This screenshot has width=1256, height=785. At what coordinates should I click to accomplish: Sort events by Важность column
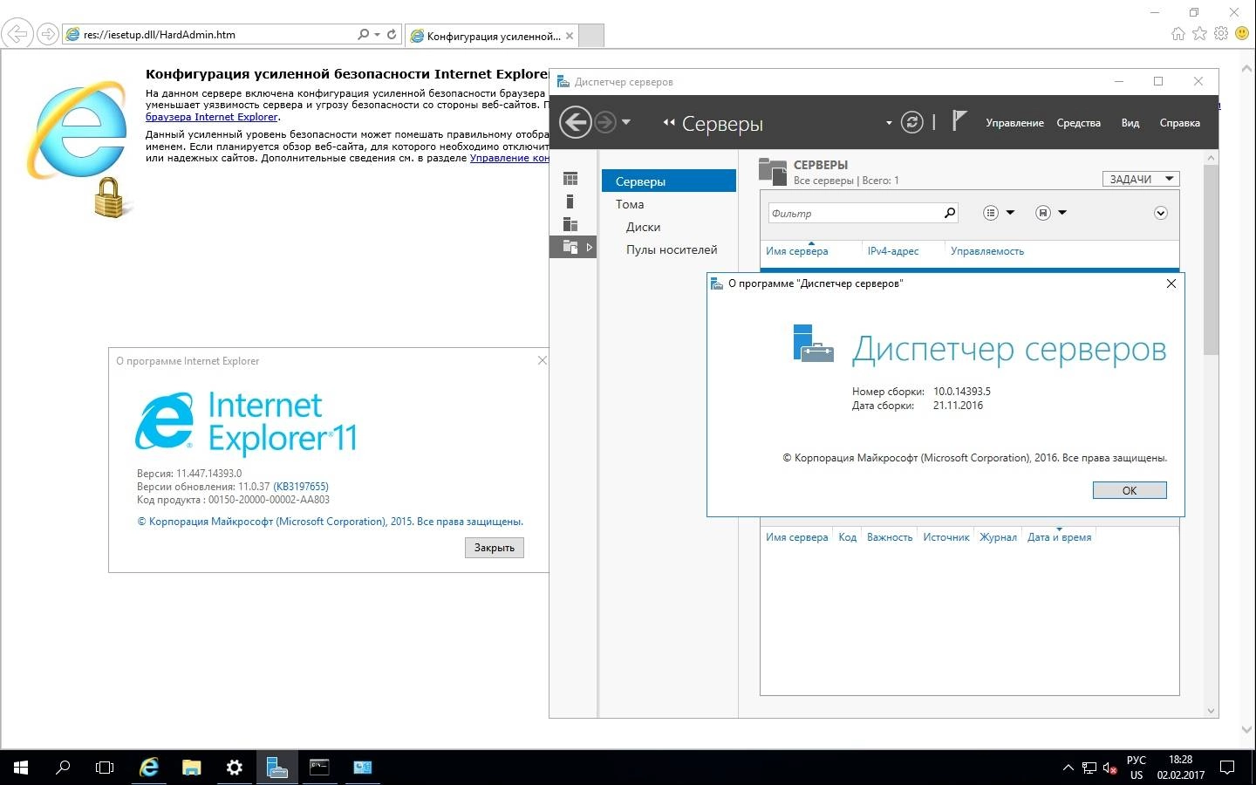(x=890, y=537)
